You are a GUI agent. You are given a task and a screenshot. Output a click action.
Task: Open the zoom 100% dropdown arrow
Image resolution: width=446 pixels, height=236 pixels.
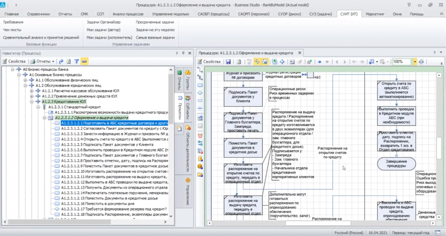coord(415,62)
